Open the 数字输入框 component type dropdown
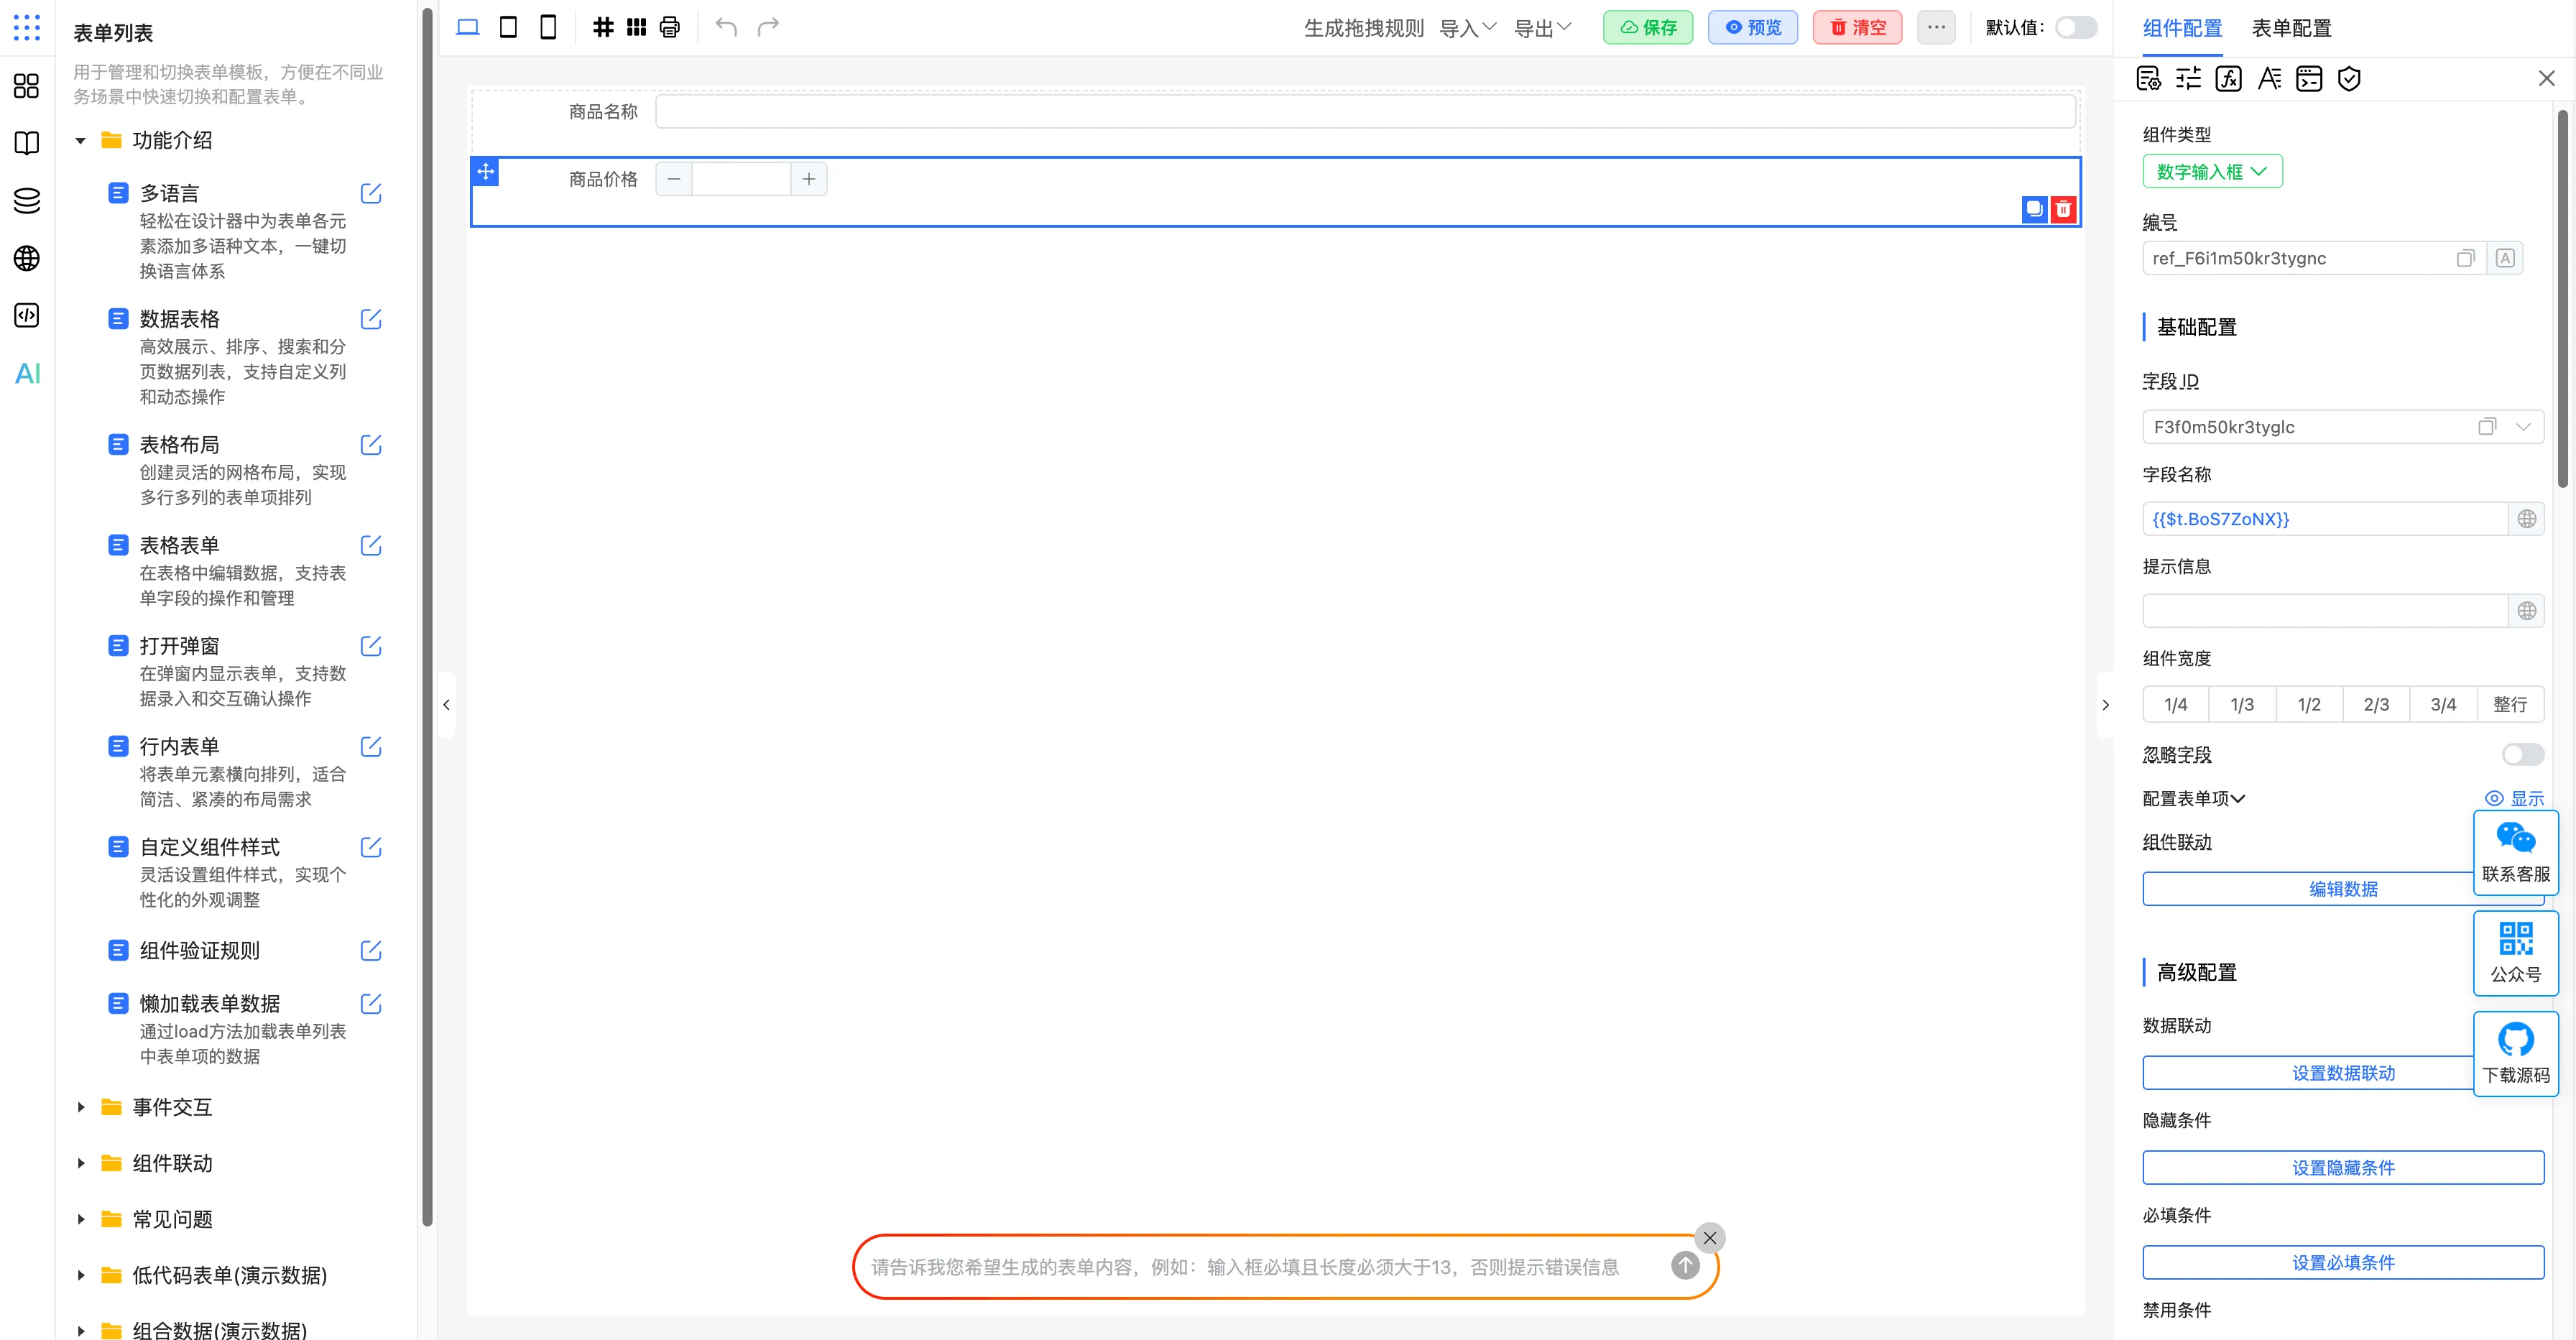This screenshot has width=2576, height=1340. click(2211, 171)
